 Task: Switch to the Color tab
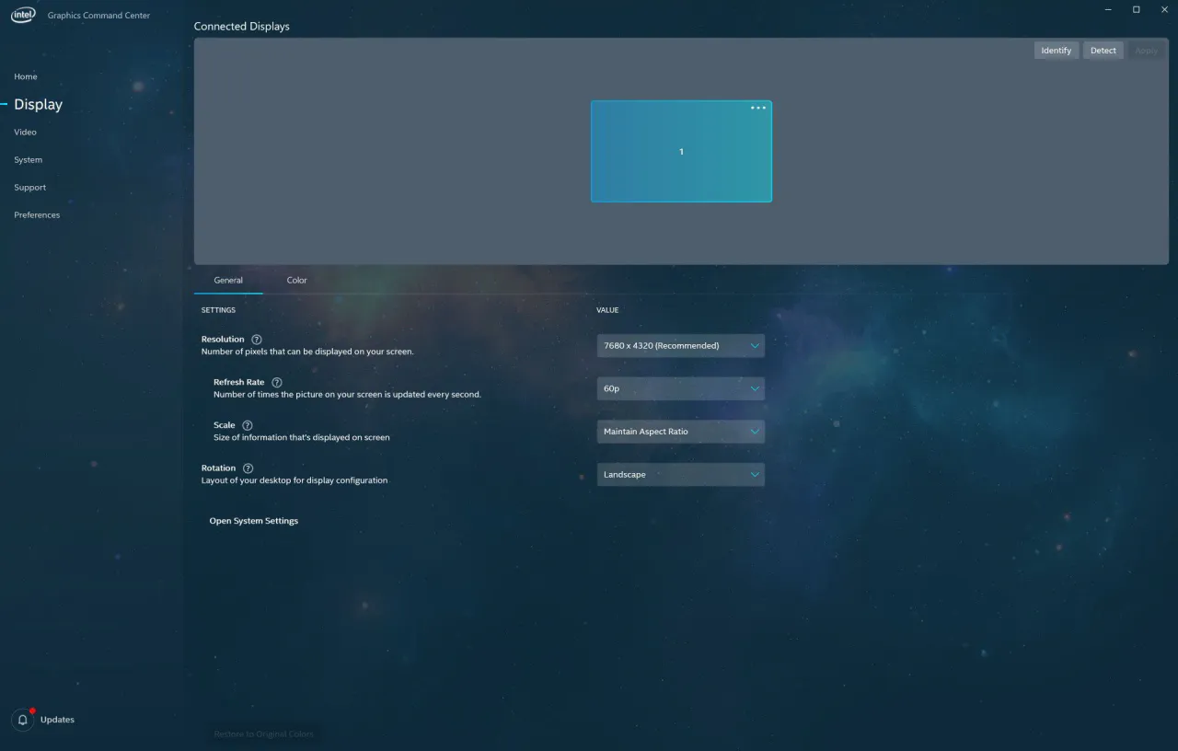pyautogui.click(x=296, y=281)
